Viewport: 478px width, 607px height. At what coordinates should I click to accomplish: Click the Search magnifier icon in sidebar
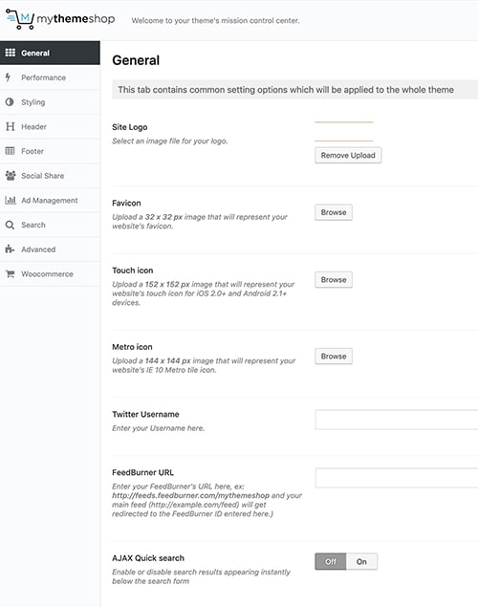[x=11, y=225]
